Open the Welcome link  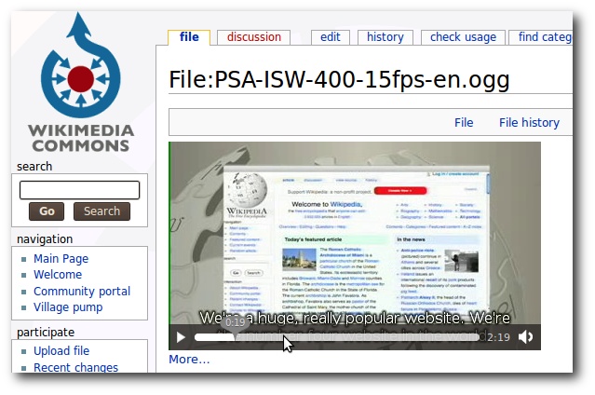[58, 275]
